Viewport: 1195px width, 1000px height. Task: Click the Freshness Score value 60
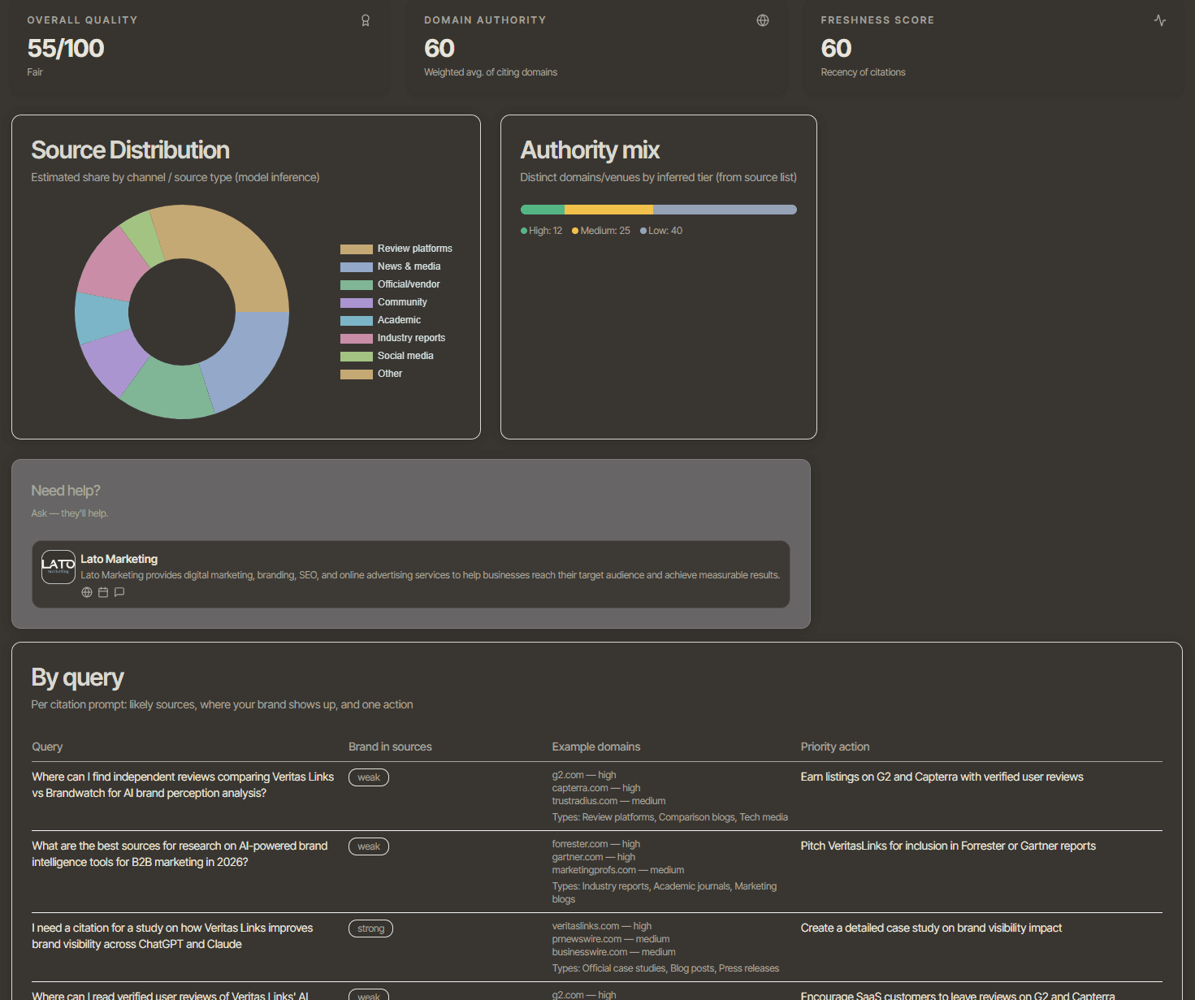837,49
